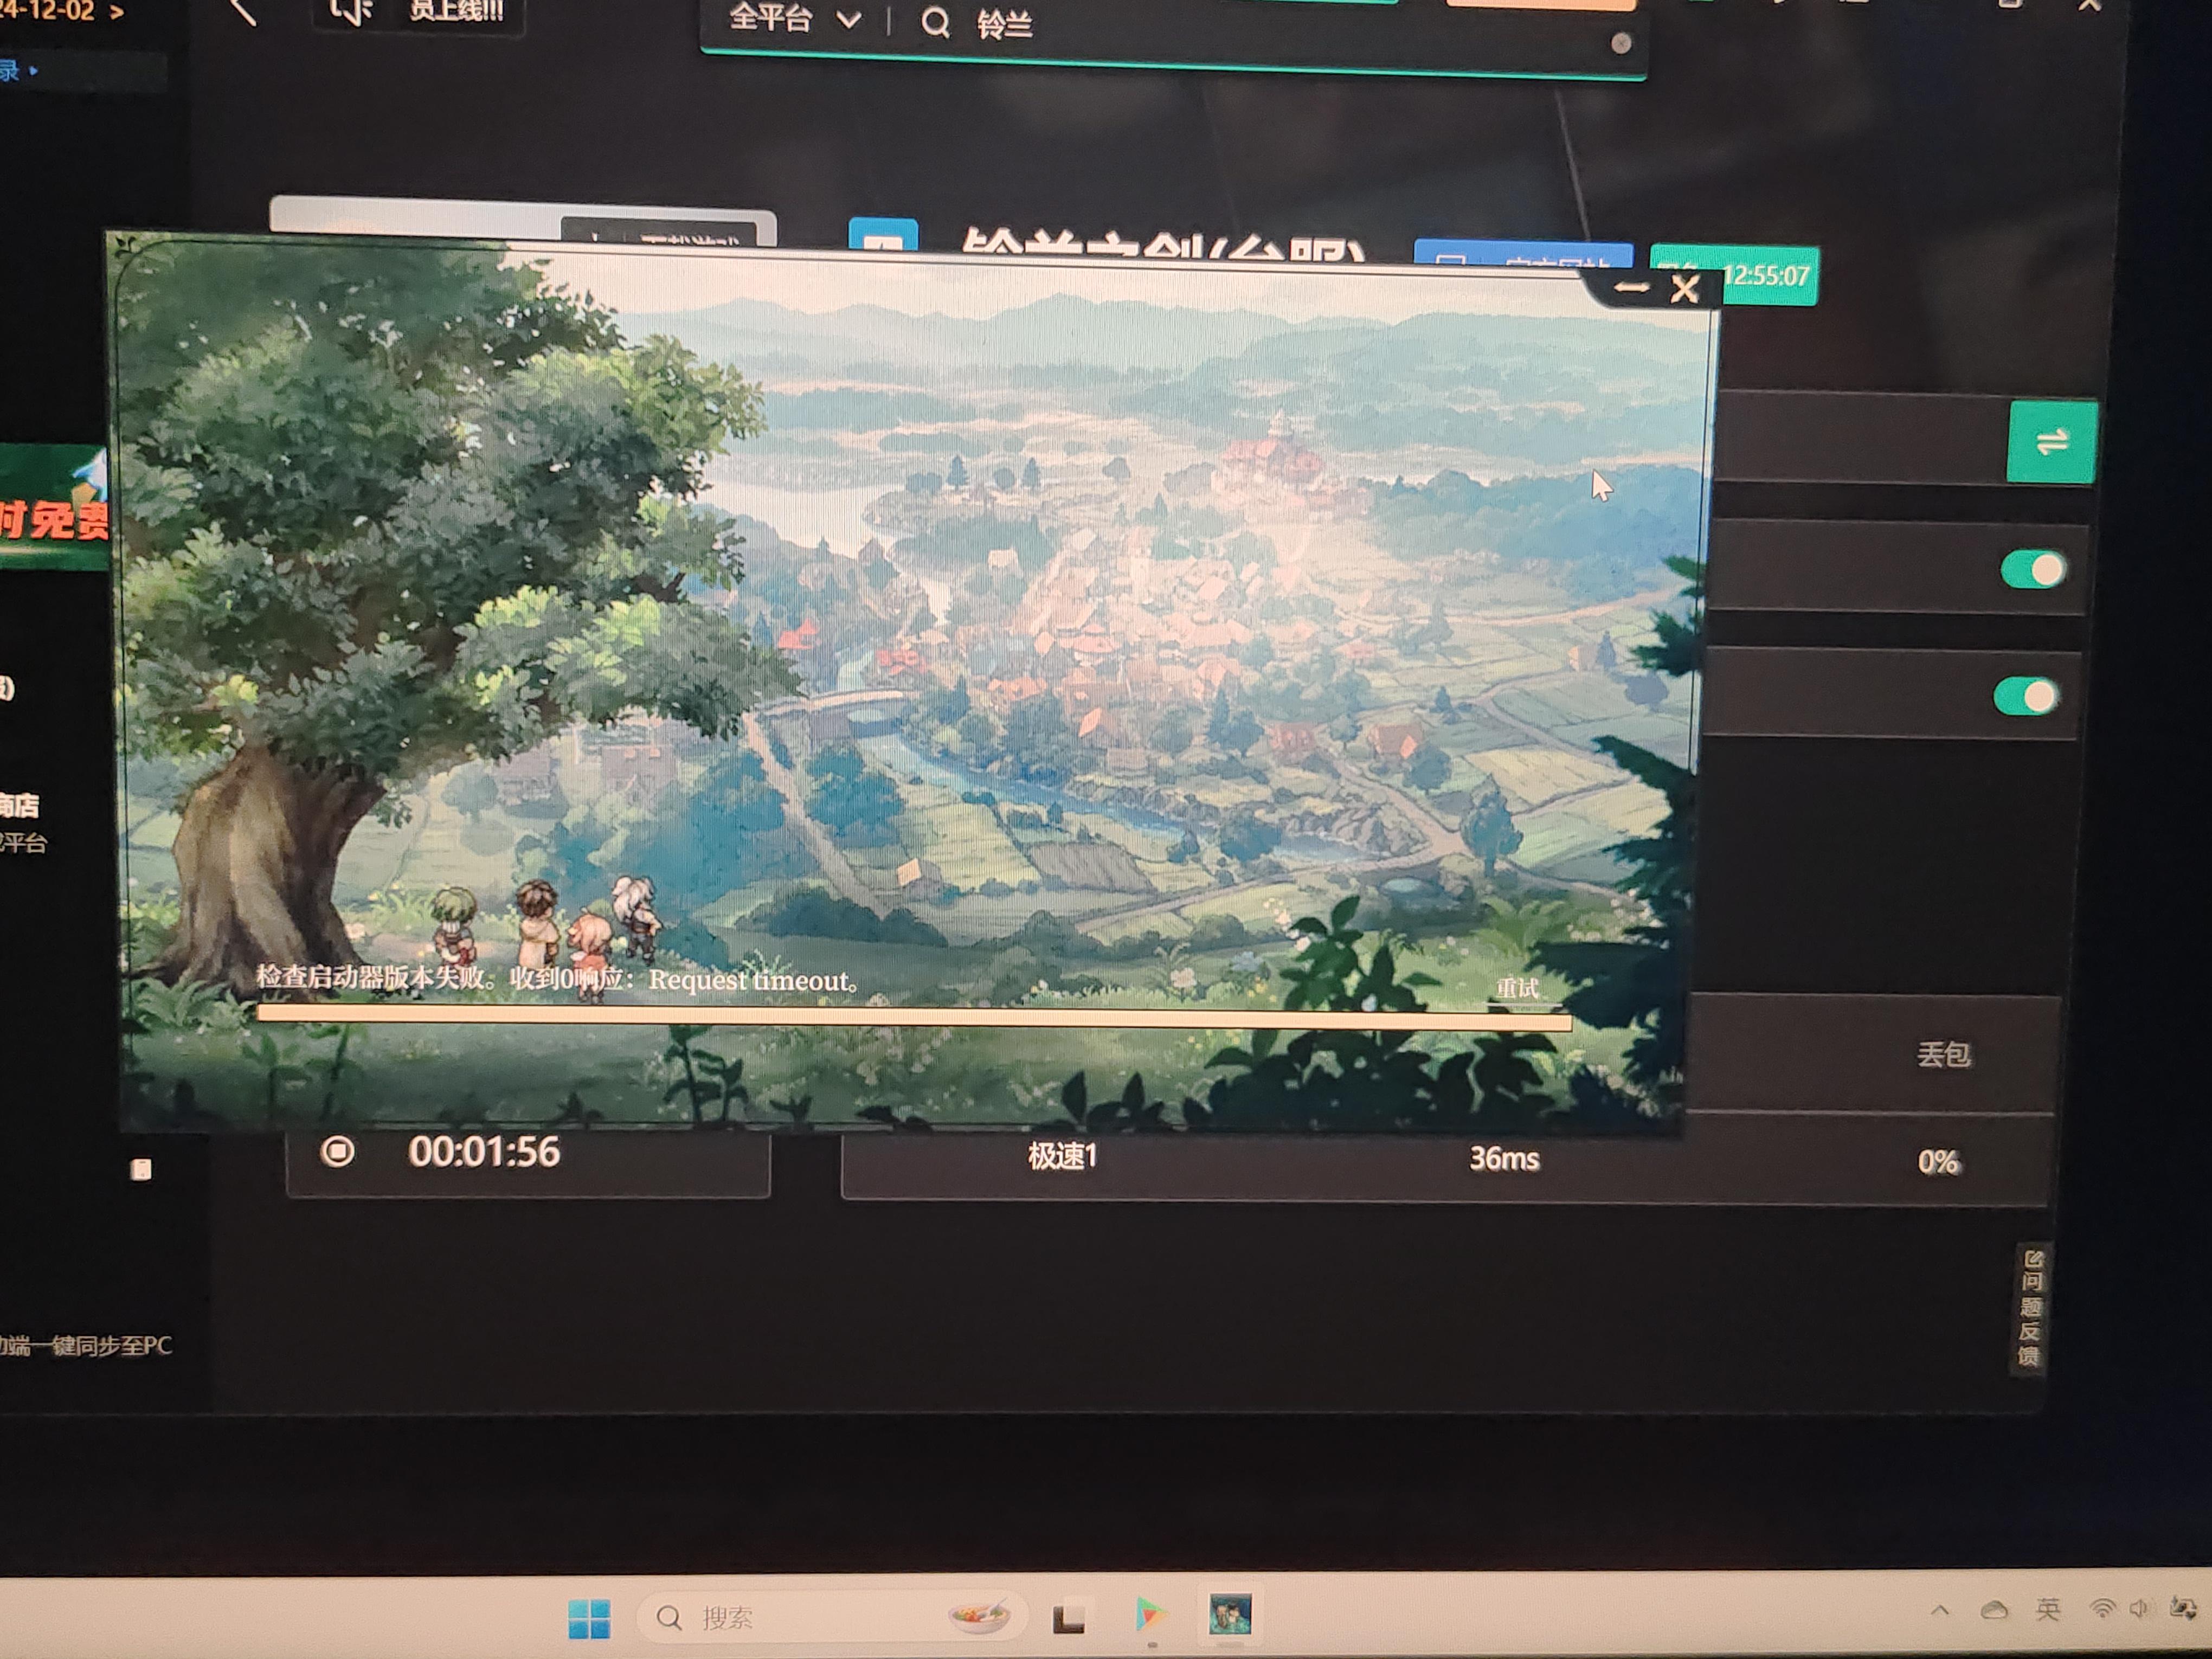
Task: Stop acceleration with the timer stop icon
Action: click(x=337, y=1151)
